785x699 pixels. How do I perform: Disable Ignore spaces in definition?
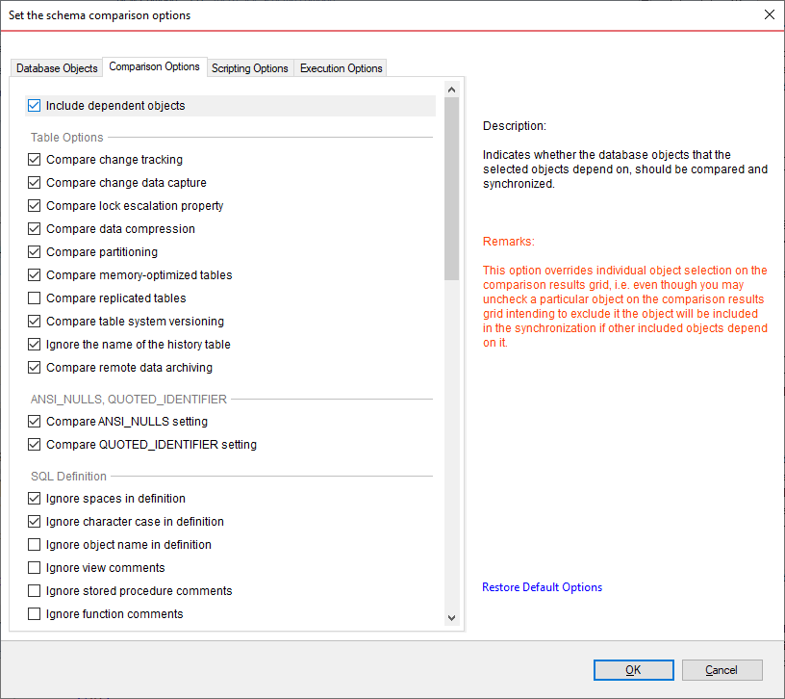(x=35, y=499)
